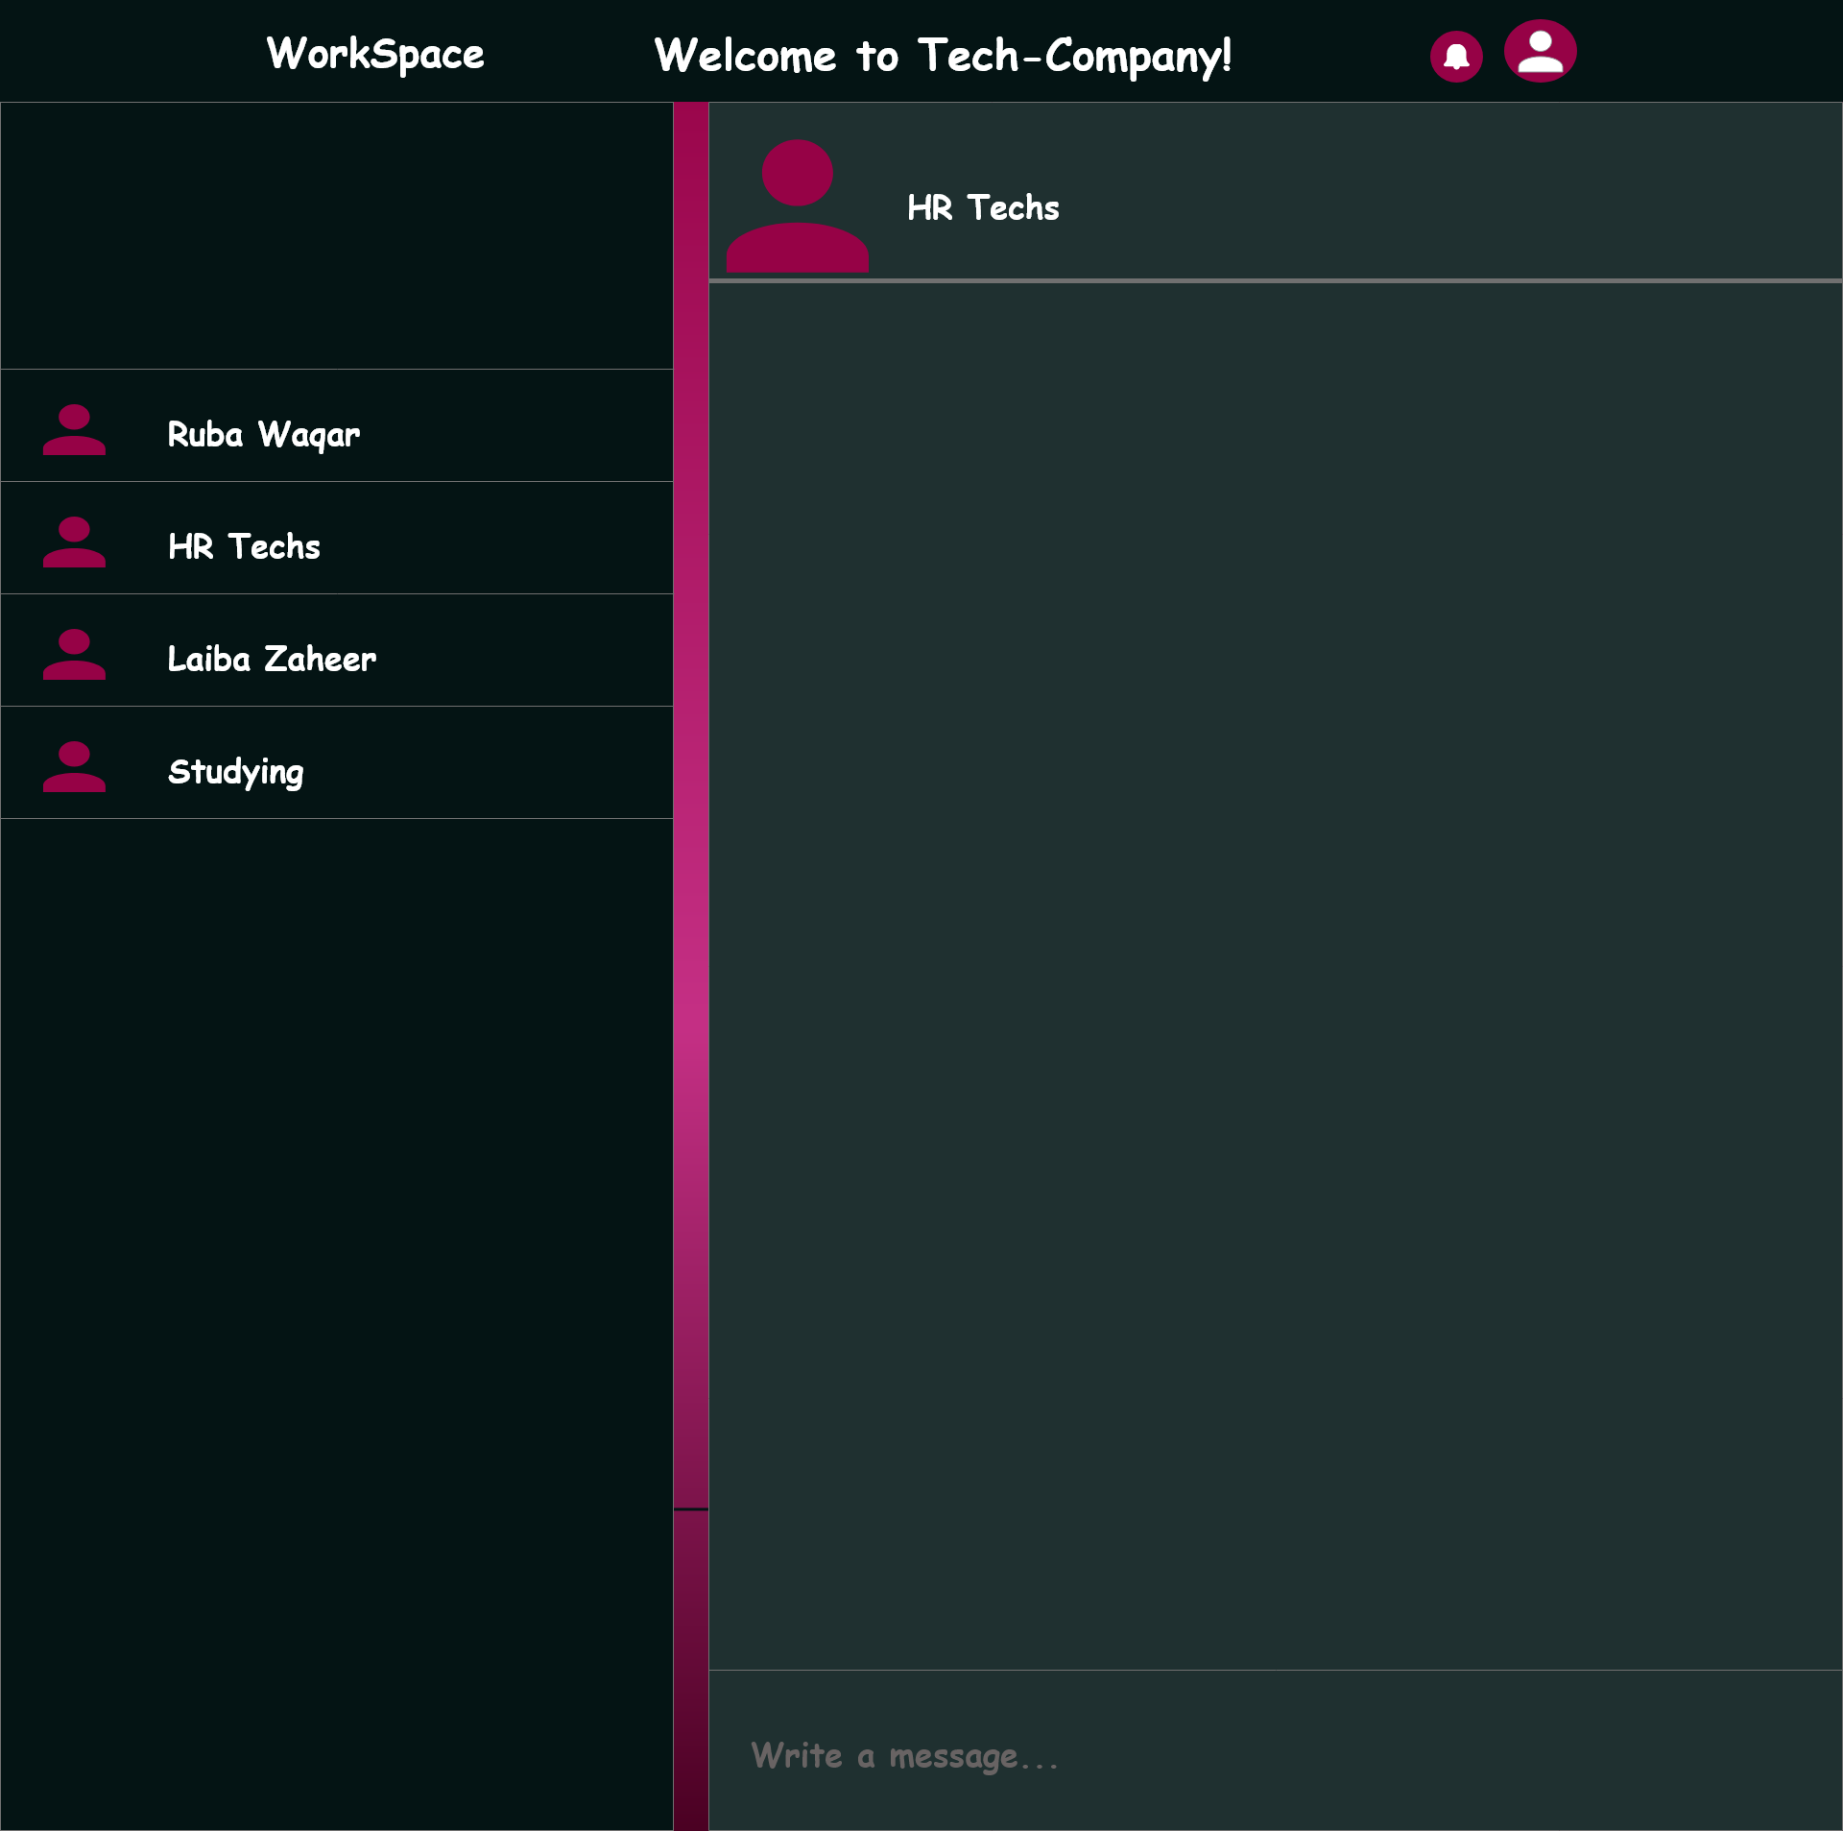Screen dimensions: 1843x1831
Task: Open the user profile icon in header
Action: pyautogui.click(x=1540, y=51)
